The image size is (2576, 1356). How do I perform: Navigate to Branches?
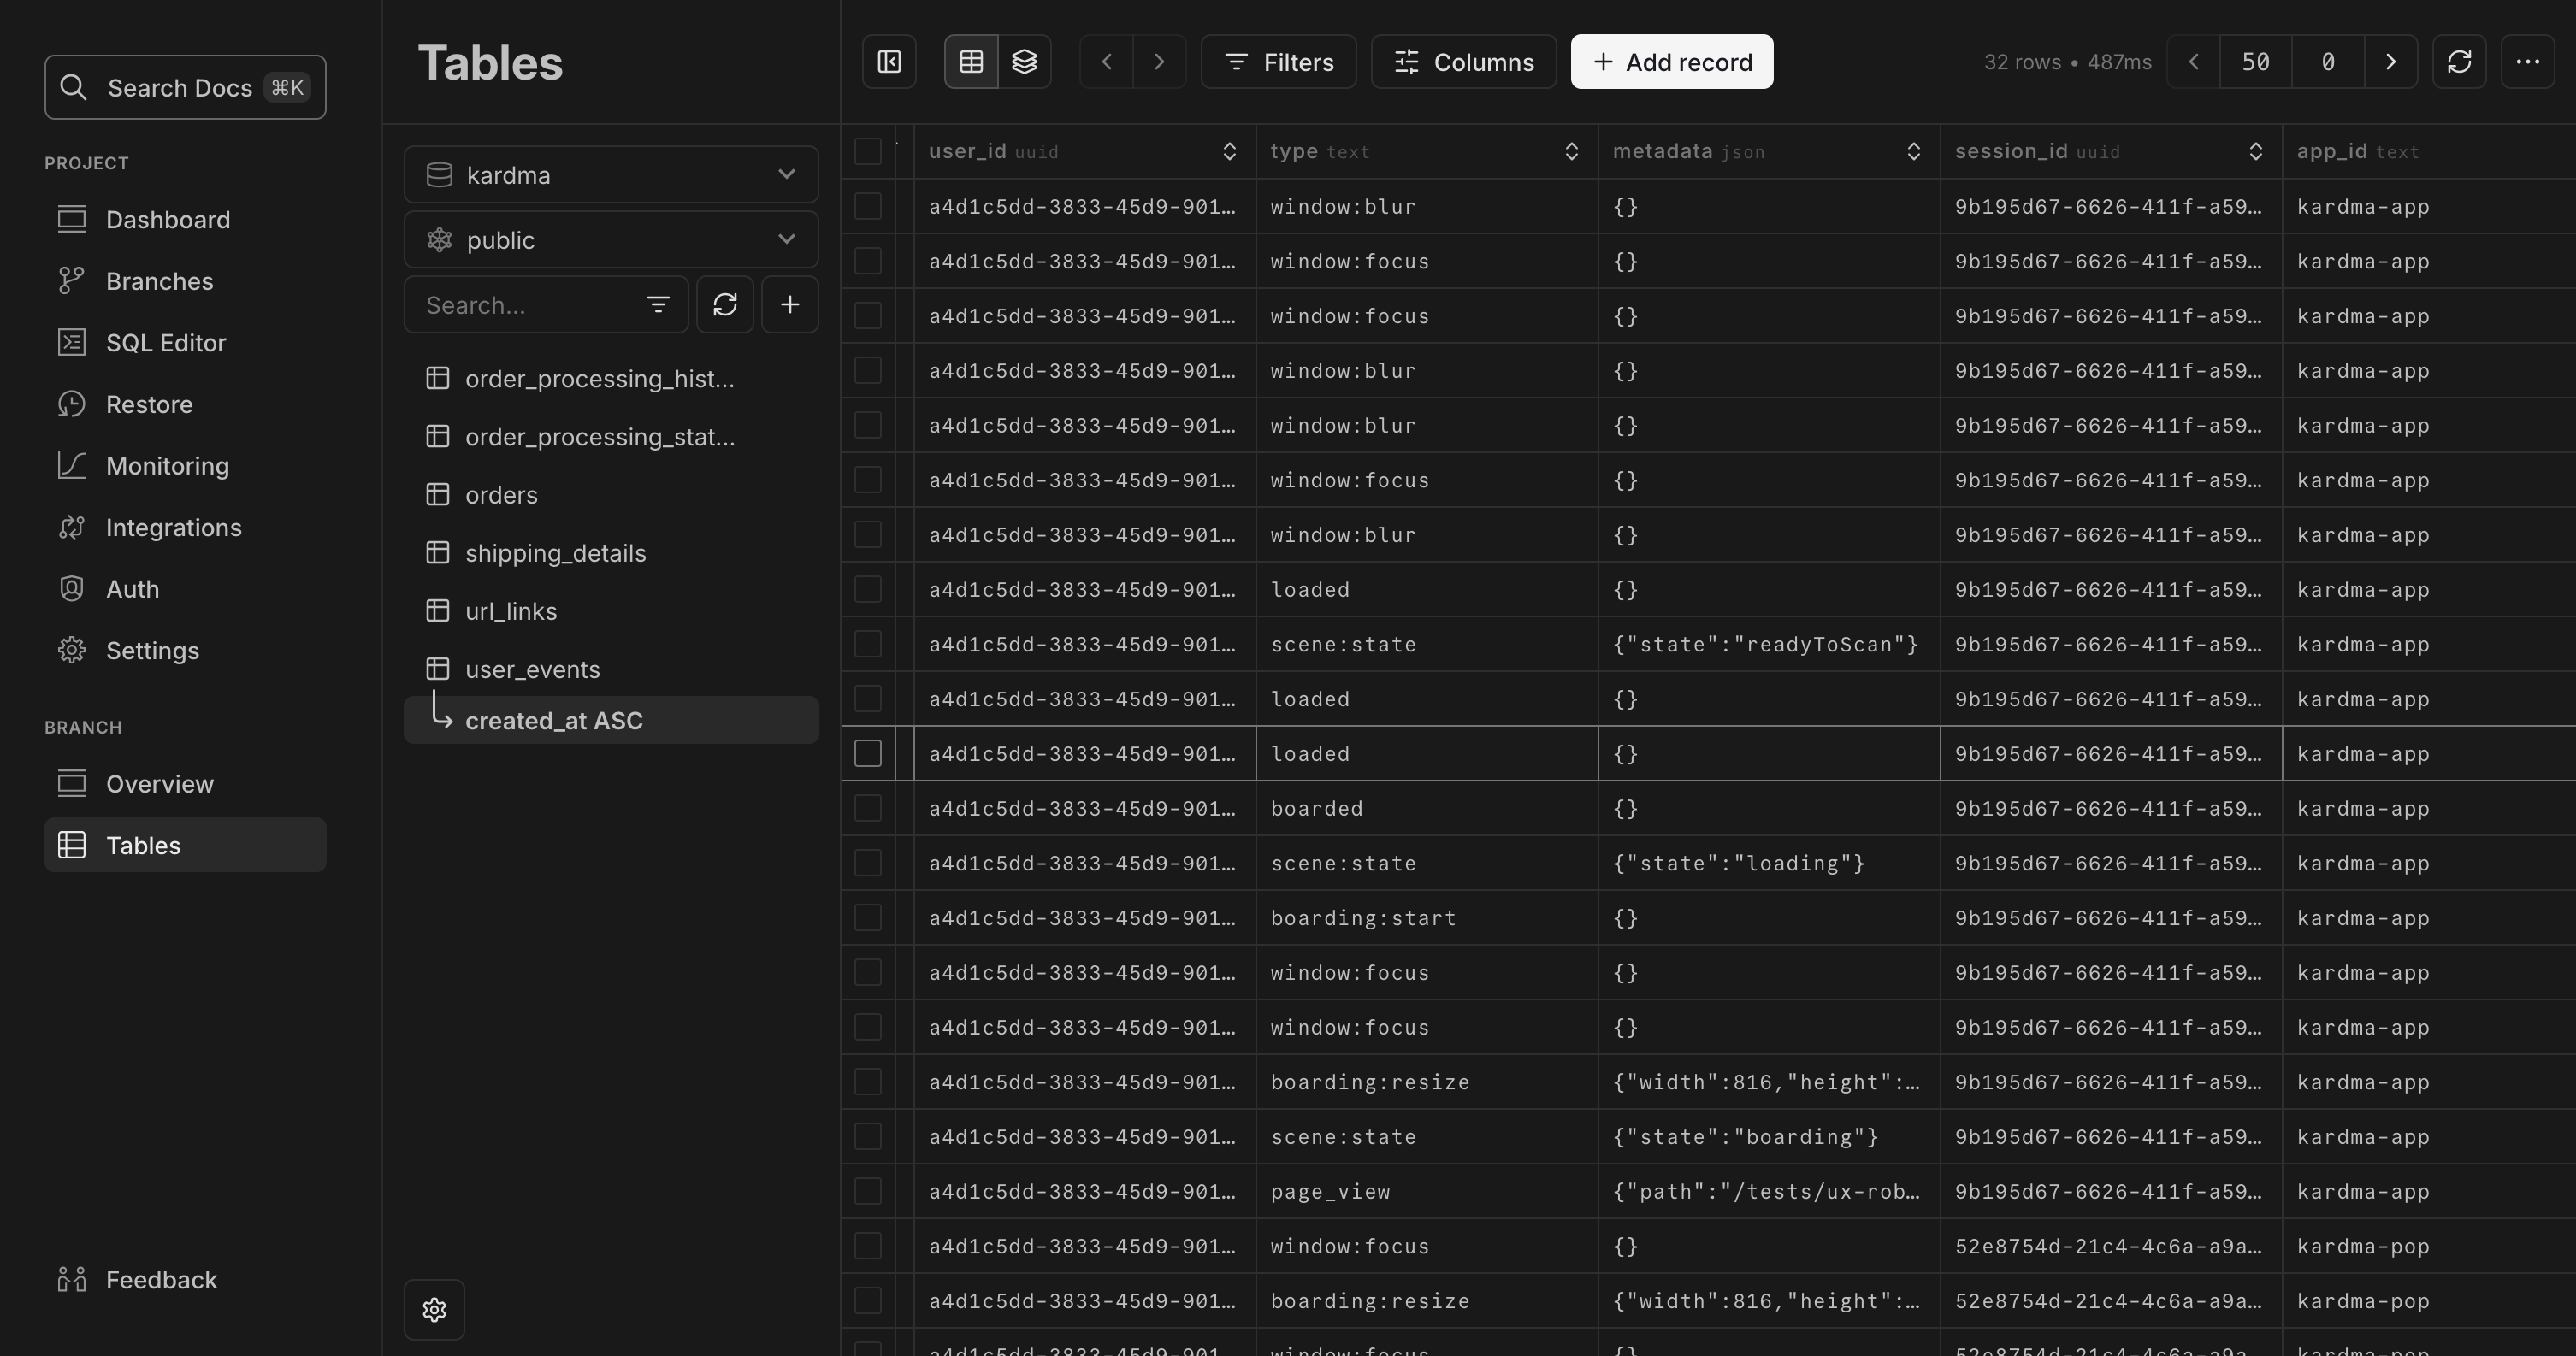159,281
